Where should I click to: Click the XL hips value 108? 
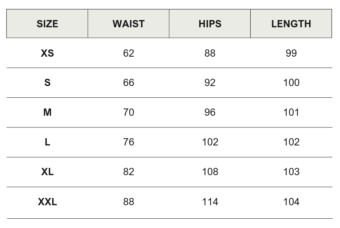click(210, 172)
